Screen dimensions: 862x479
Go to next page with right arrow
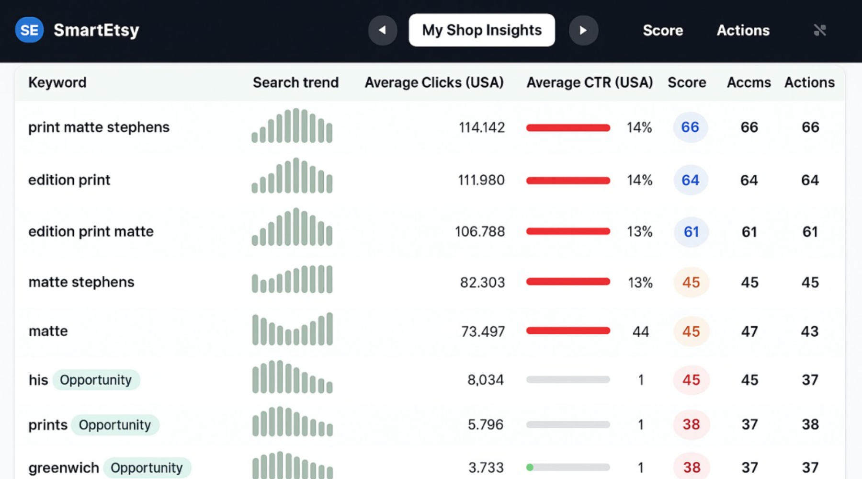[583, 30]
